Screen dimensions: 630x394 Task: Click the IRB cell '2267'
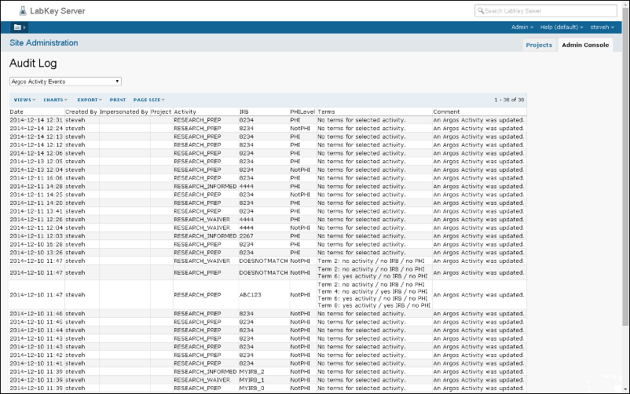(247, 236)
